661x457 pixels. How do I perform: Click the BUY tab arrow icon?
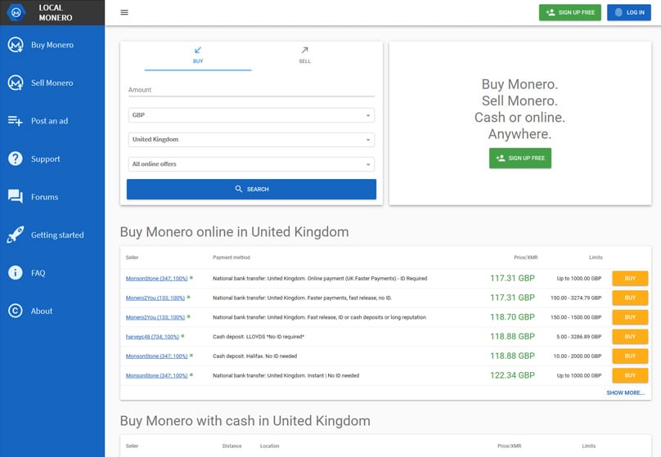pyautogui.click(x=198, y=50)
